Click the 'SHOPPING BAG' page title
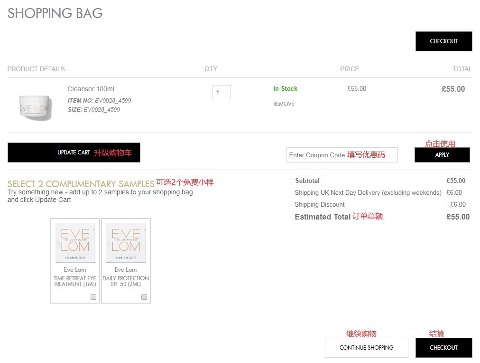The image size is (480, 363). click(55, 13)
